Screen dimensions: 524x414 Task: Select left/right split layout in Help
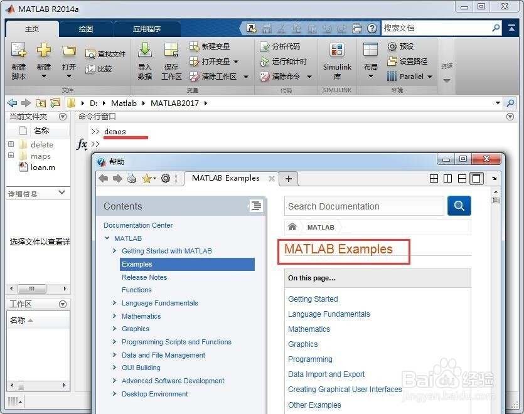click(x=448, y=178)
